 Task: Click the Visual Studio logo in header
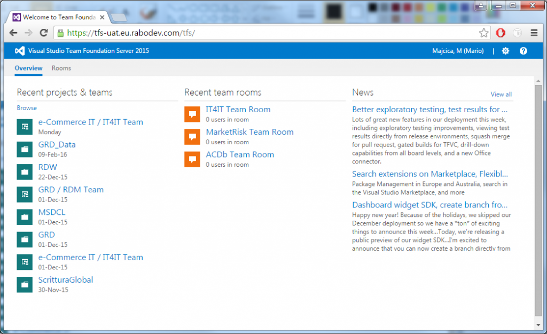point(20,51)
